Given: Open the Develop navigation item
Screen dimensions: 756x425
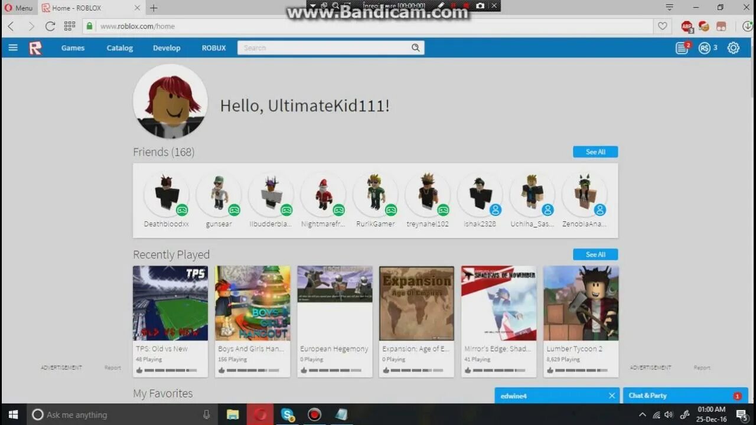Looking at the screenshot, I should [x=167, y=48].
